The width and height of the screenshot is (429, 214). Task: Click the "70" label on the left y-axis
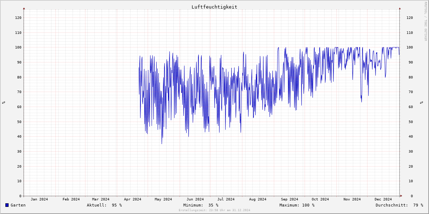19,92
